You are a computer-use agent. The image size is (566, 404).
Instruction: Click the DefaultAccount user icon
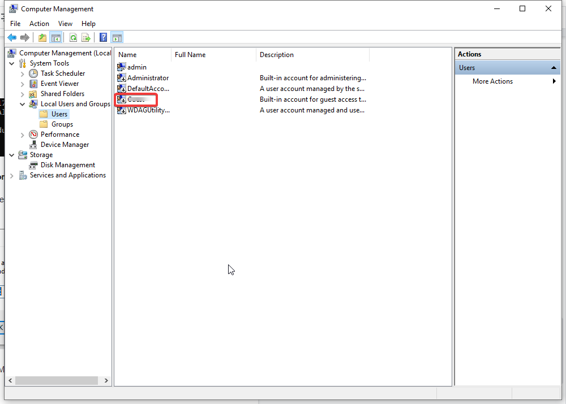click(121, 89)
